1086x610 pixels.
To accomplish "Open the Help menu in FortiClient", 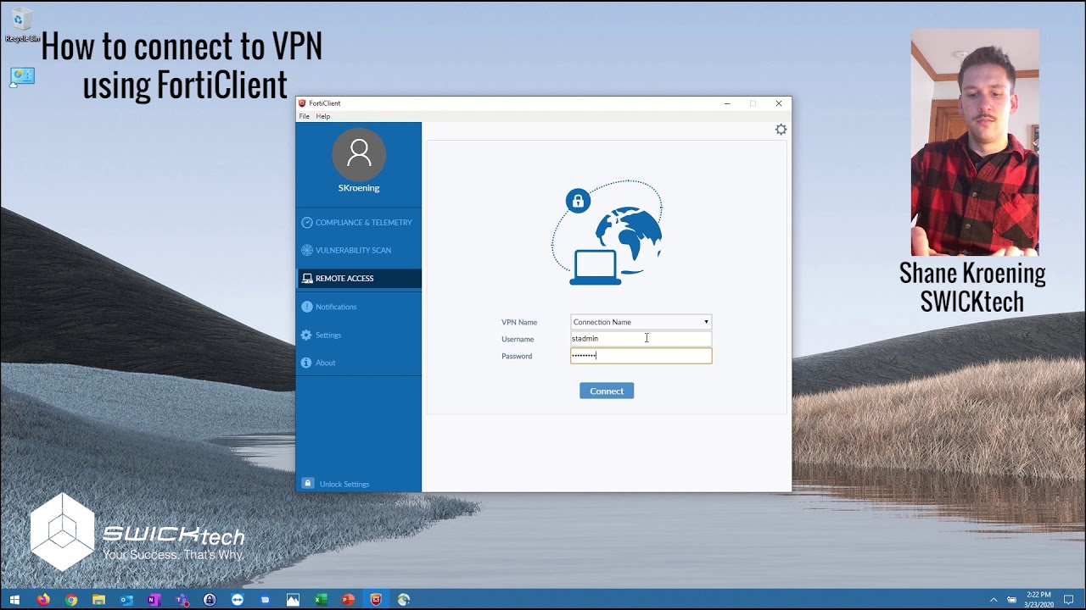I will [323, 116].
